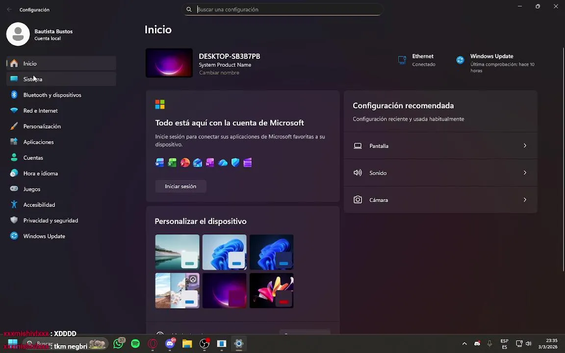Screen dimensions: 565x353
Task: Click the Word icon in Microsoft apps row
Action: (x=159, y=163)
